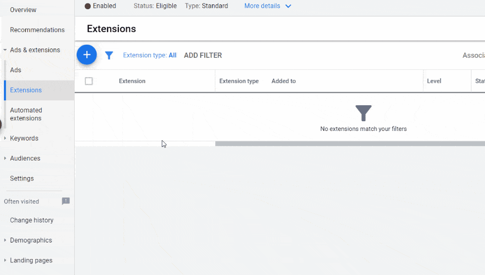Tick the select-all checkbox in table header
485x275 pixels.
click(89, 81)
